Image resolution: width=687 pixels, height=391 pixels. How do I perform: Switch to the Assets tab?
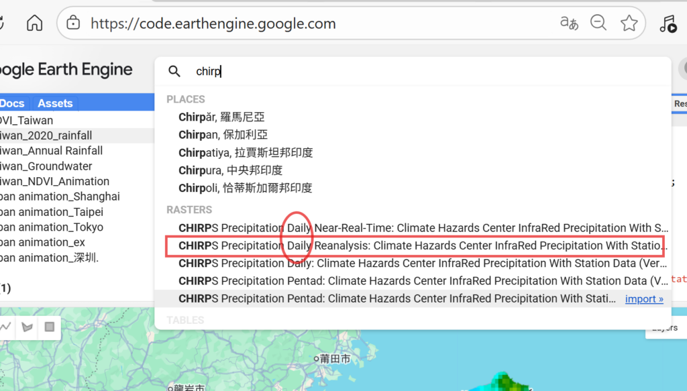[55, 103]
